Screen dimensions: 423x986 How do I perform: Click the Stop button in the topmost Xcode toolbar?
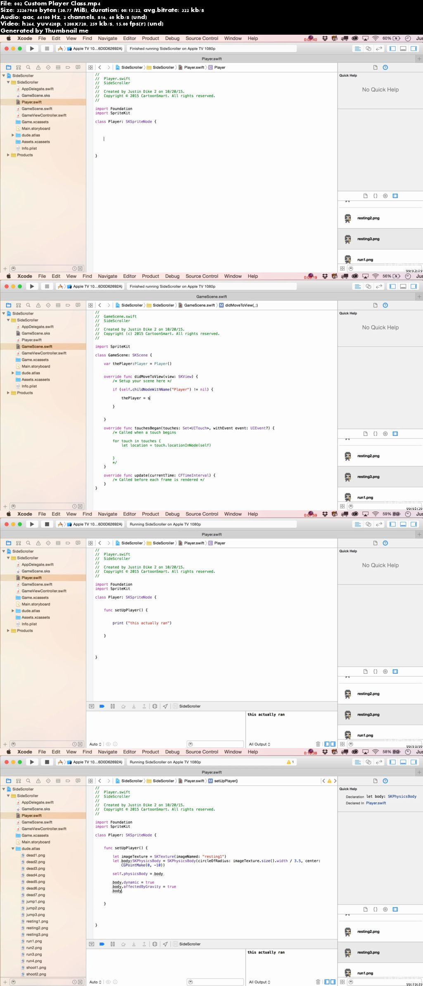[x=47, y=48]
